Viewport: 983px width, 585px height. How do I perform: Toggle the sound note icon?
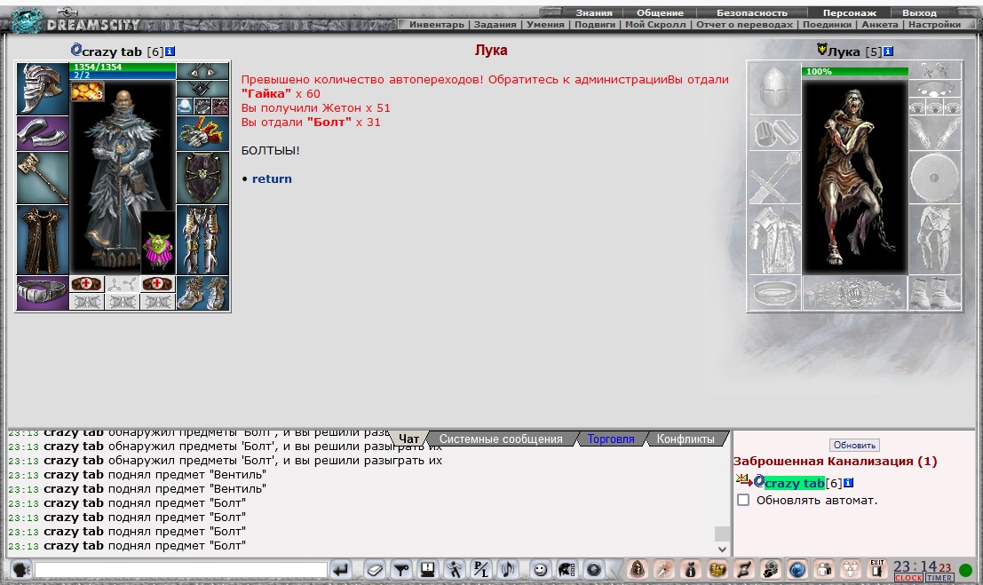coord(507,570)
